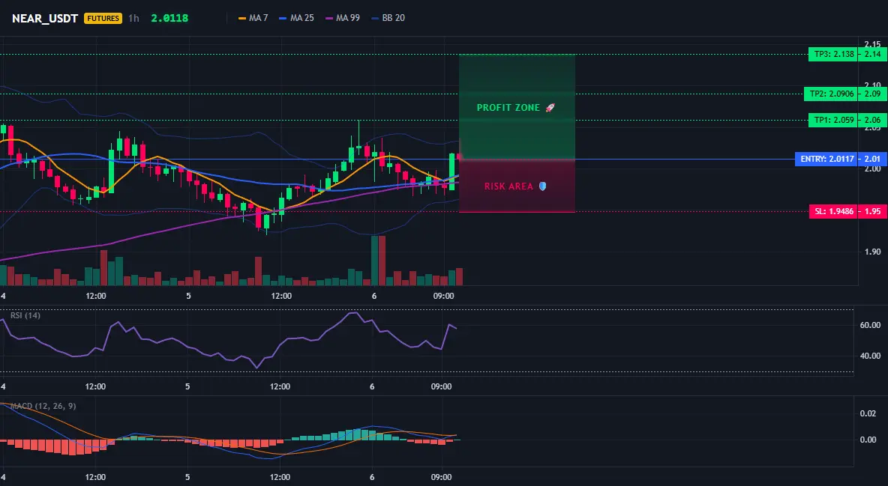Click the MACD (12, 26, 9) indicator label
This screenshot has width=888, height=486.
[43, 406]
